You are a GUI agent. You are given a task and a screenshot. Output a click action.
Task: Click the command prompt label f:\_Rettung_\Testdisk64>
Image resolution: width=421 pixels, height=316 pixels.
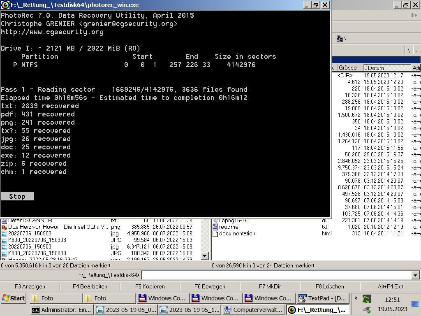pyautogui.click(x=109, y=275)
